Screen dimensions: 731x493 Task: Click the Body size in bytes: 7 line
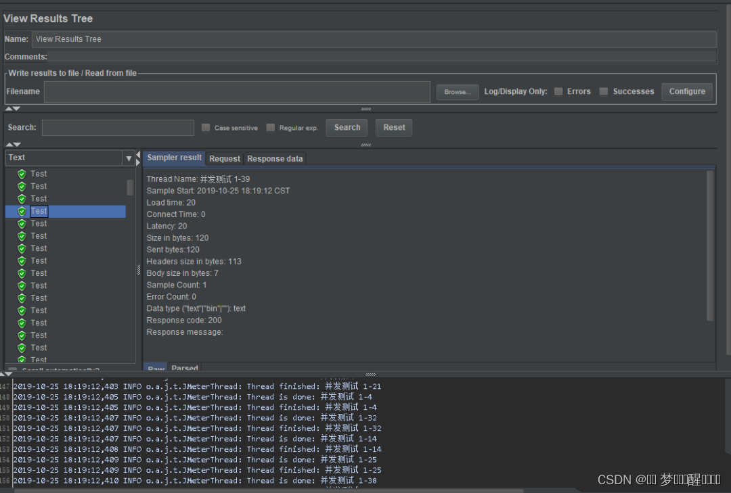point(182,273)
